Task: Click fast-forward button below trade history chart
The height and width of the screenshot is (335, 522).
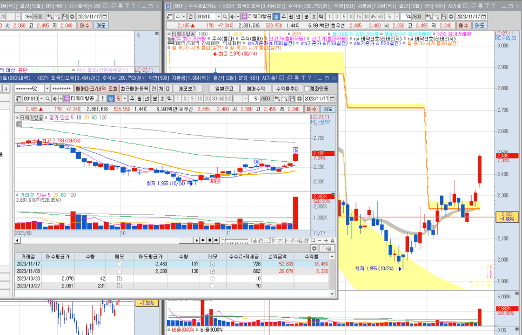Action: coord(216,240)
